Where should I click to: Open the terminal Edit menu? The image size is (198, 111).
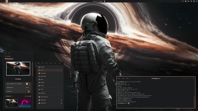pyautogui.click(x=123, y=78)
